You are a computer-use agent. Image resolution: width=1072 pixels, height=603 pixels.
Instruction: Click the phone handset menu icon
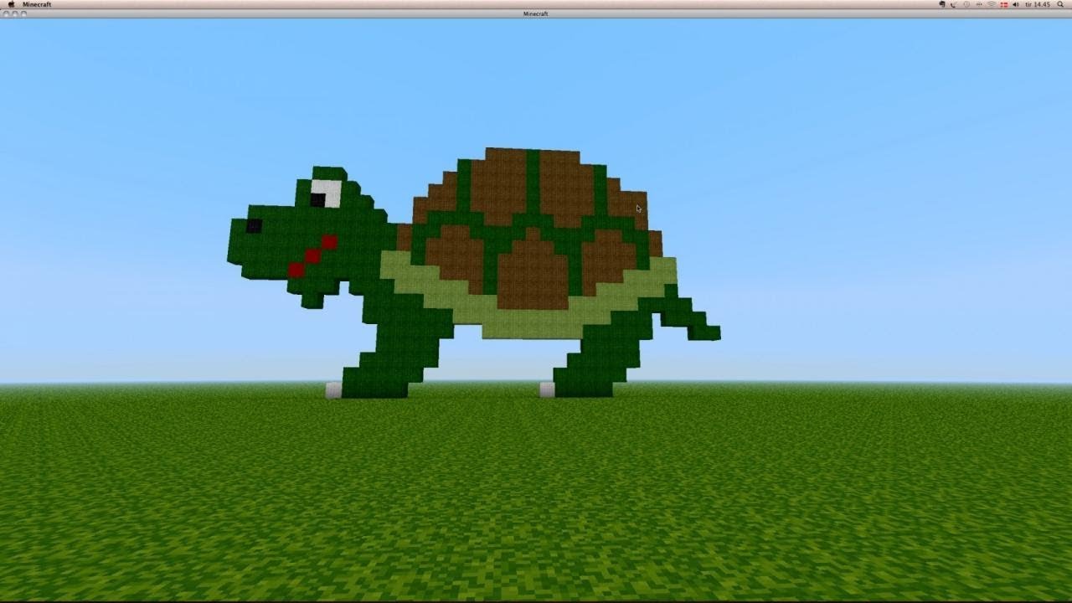coord(953,4)
